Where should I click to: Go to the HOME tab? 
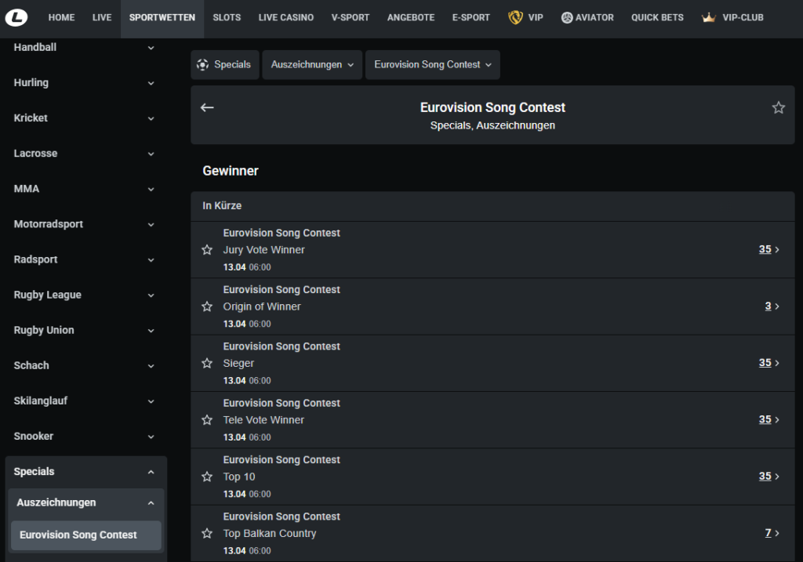pos(61,17)
